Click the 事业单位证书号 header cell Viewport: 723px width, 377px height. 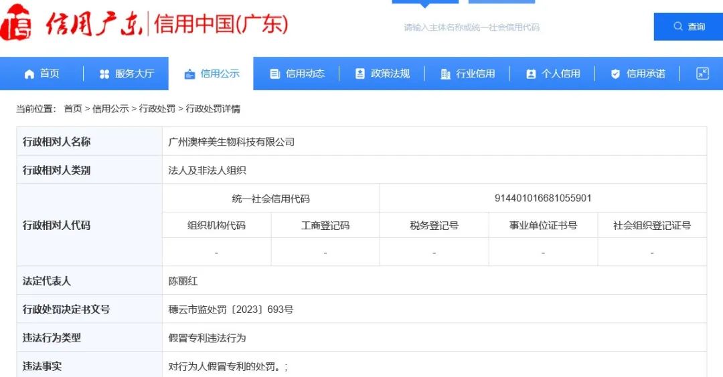click(543, 225)
